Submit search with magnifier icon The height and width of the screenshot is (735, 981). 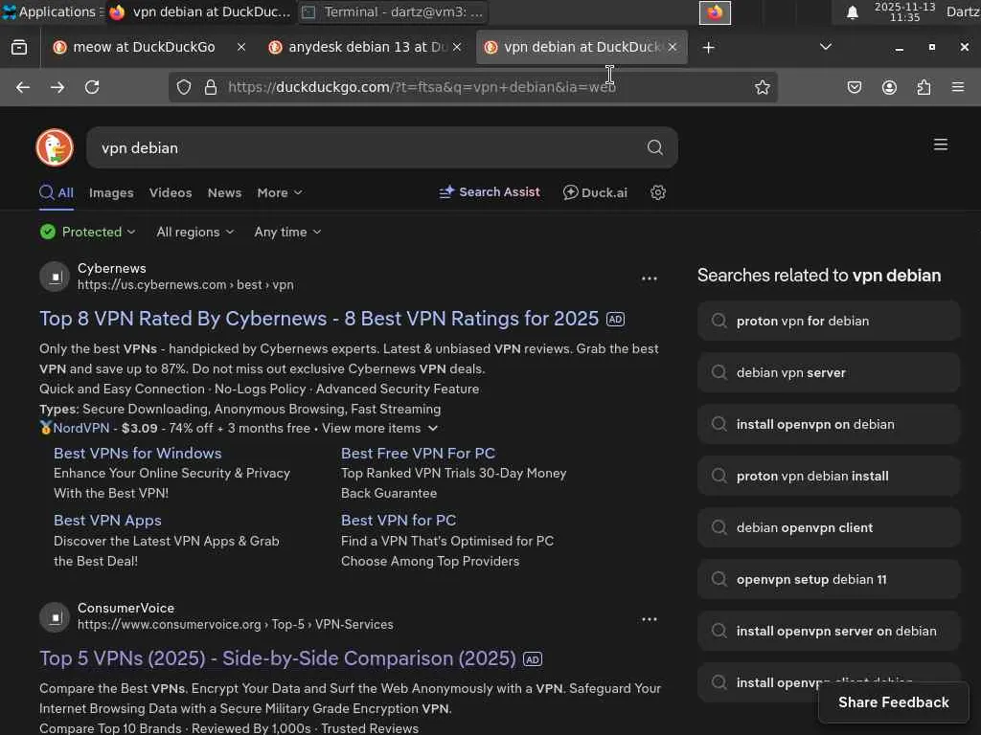click(655, 147)
